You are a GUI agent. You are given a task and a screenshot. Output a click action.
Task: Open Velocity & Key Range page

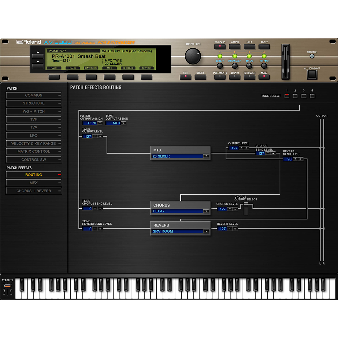pos(34,143)
